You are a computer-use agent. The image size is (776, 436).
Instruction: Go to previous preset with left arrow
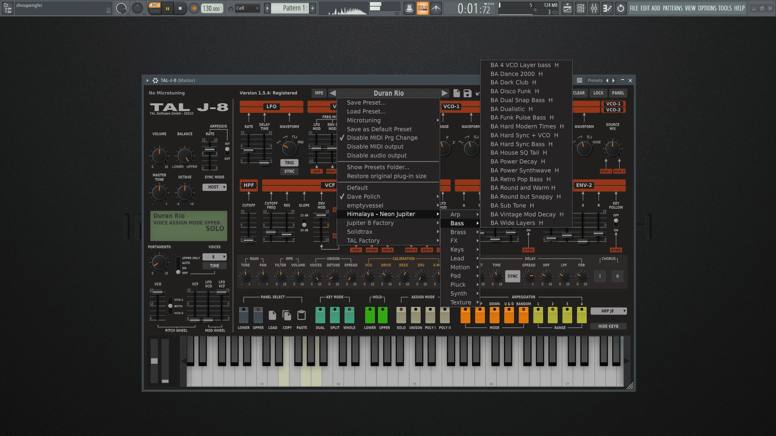[x=333, y=93]
